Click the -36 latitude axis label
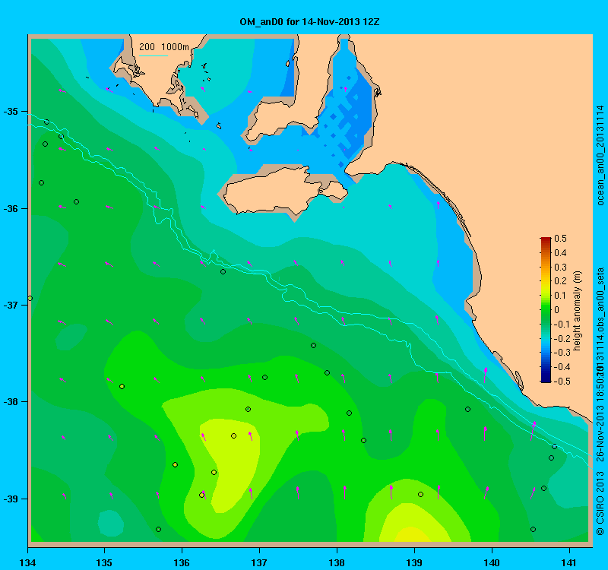Image resolution: width=608 pixels, height=570 pixels. pyautogui.click(x=11, y=208)
